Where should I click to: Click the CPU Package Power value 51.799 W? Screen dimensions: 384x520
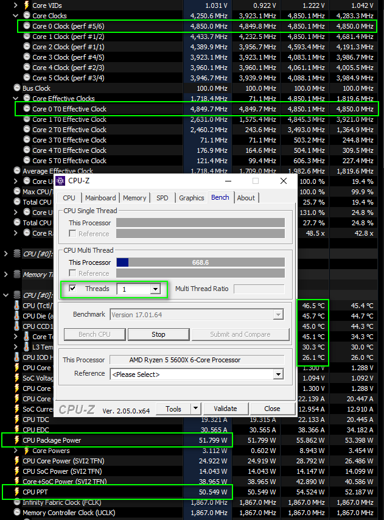pyautogui.click(x=213, y=440)
